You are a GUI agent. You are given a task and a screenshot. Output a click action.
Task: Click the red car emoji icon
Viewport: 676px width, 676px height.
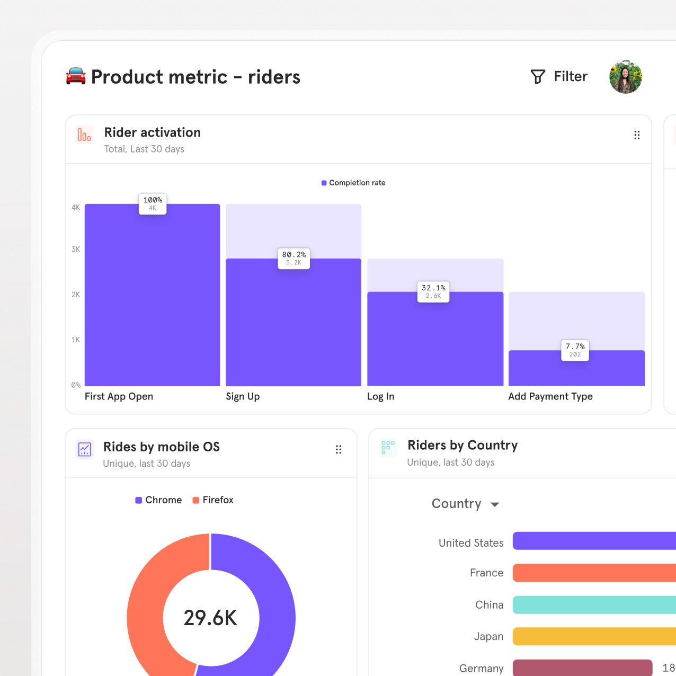[76, 76]
